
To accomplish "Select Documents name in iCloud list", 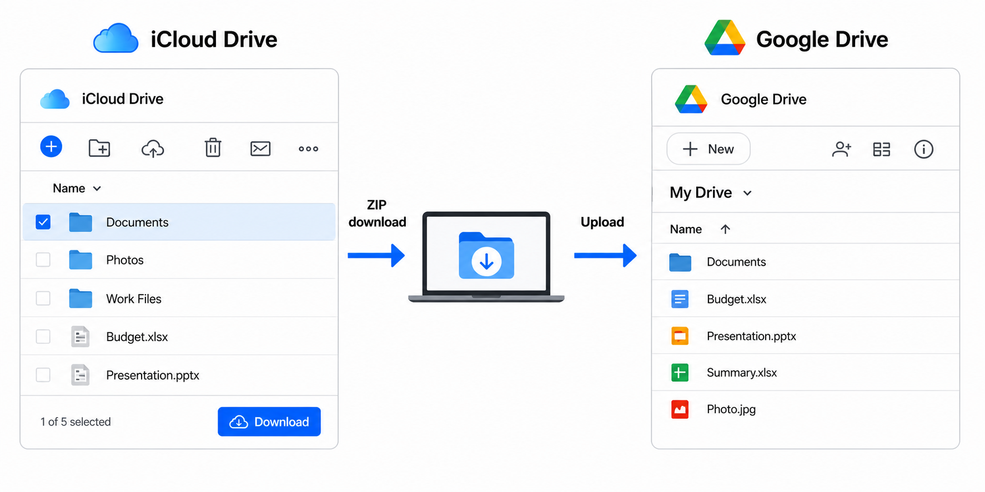I will point(137,222).
